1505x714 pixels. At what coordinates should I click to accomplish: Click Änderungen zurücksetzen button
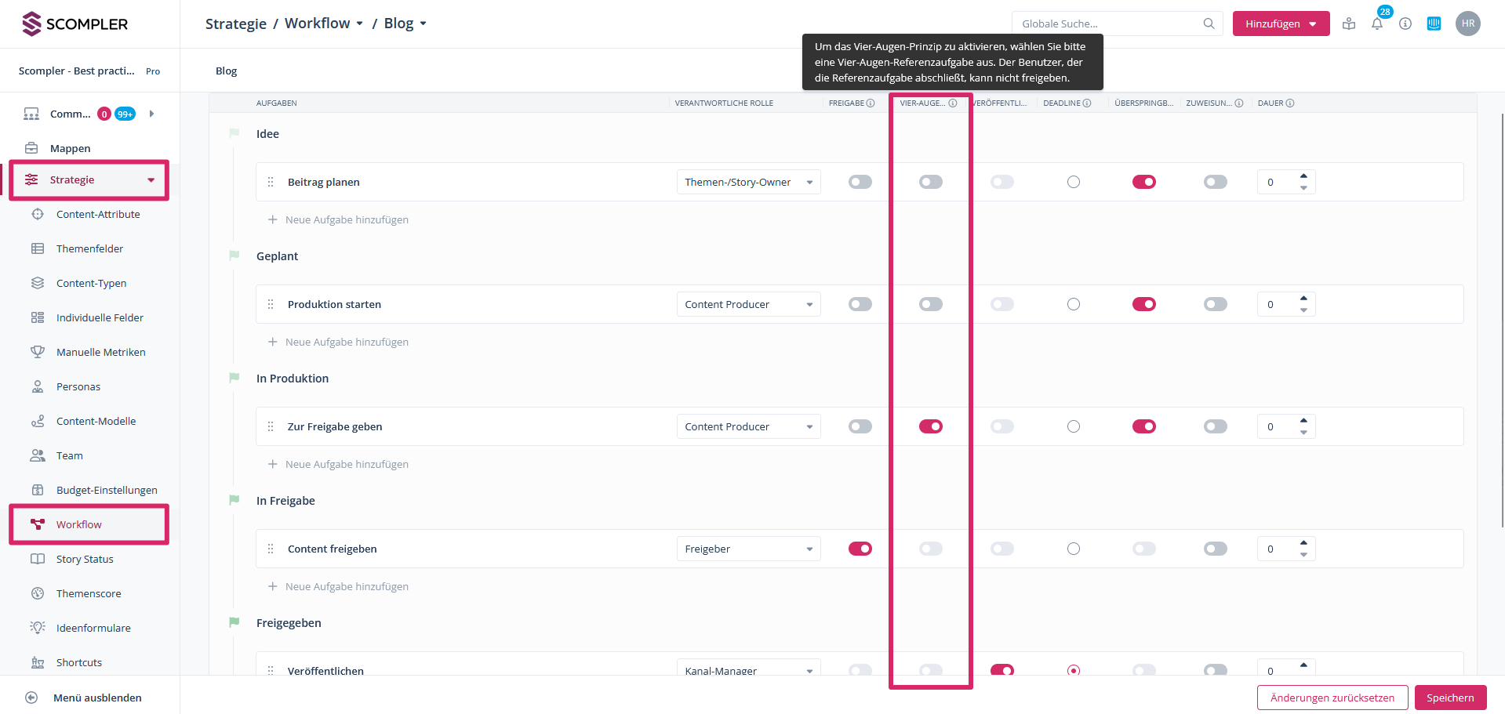point(1332,698)
